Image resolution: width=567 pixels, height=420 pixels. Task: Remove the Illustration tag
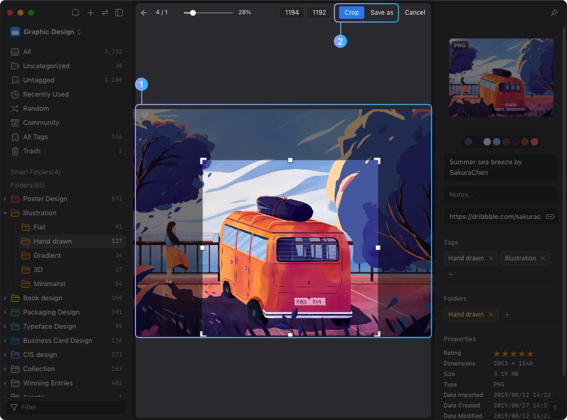coord(543,258)
